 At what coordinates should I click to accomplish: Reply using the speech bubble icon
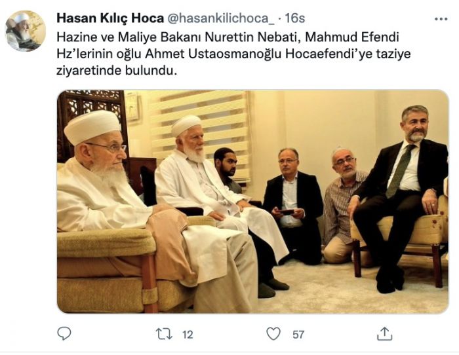pos(64,333)
